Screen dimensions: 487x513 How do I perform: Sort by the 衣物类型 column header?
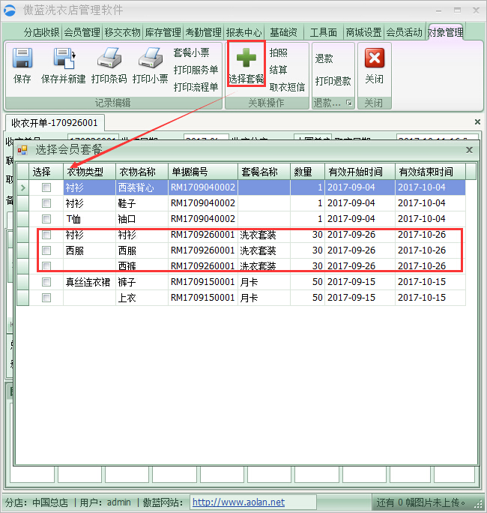pyautogui.click(x=88, y=172)
